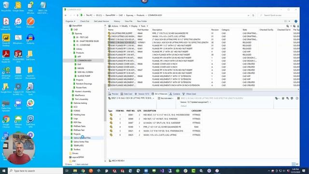Switch to the Where Used tab
Screen dimensions: 309x174
coord(189,94)
